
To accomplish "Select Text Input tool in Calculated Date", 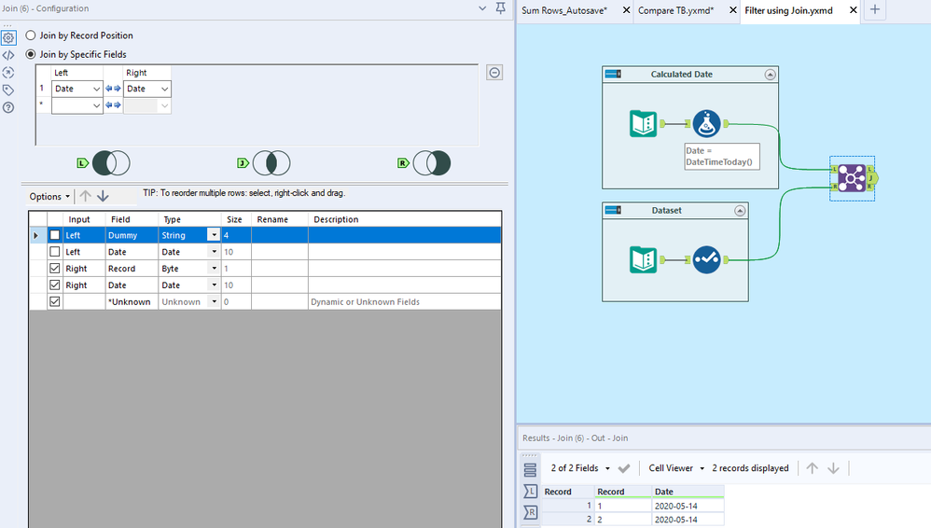I will pyautogui.click(x=643, y=123).
